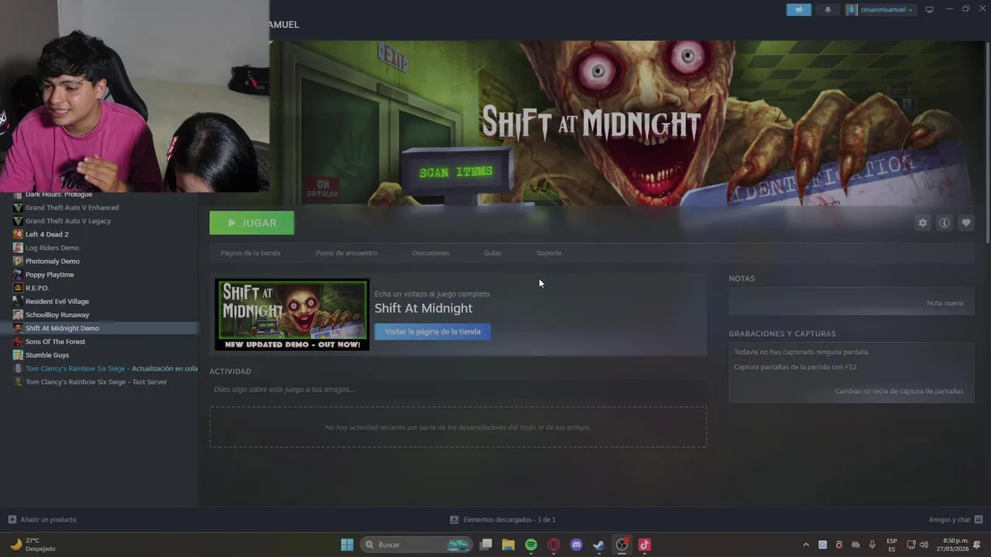This screenshot has width=991, height=557.
Task: Open the Shift At Midnight demo thumbnail
Action: (x=292, y=315)
